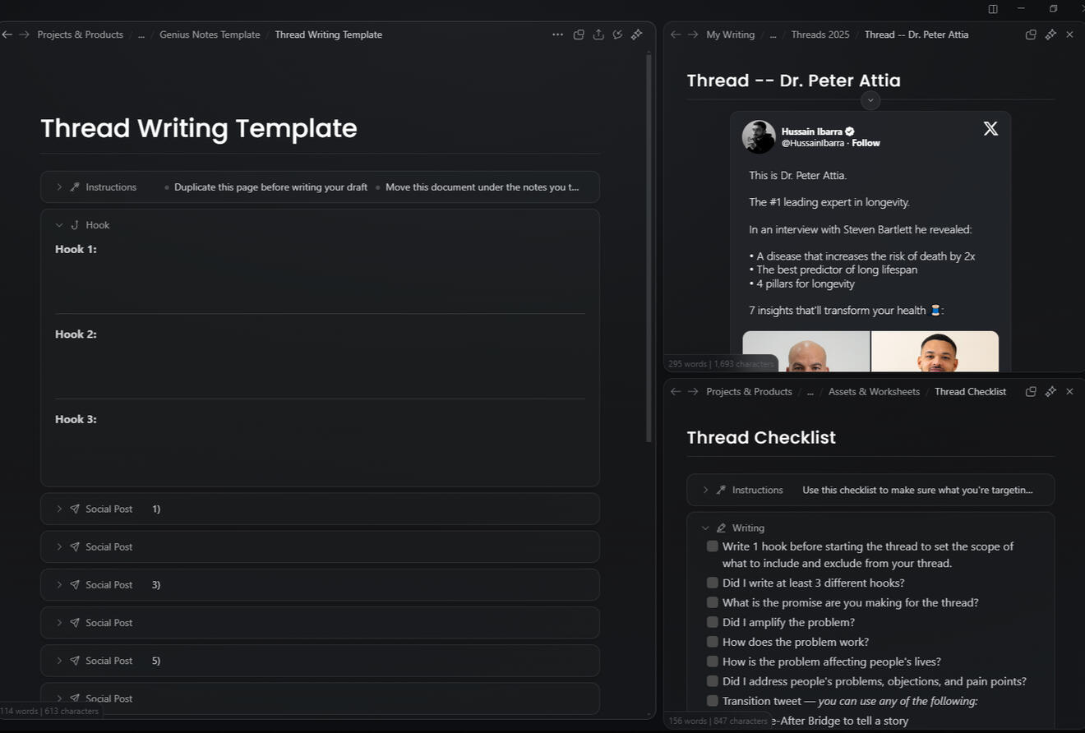Open the three-dots menu in Thread Writing Template pane
1085x733 pixels.
[558, 35]
